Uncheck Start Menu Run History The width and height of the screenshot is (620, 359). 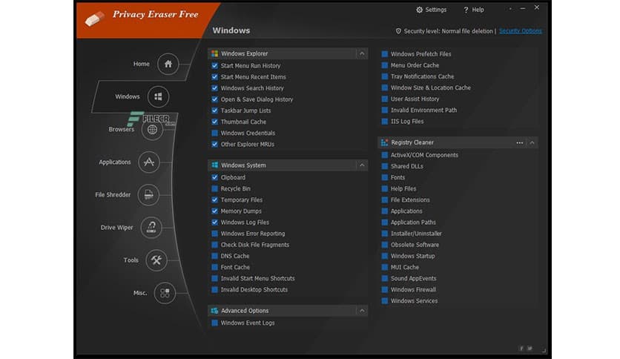215,65
